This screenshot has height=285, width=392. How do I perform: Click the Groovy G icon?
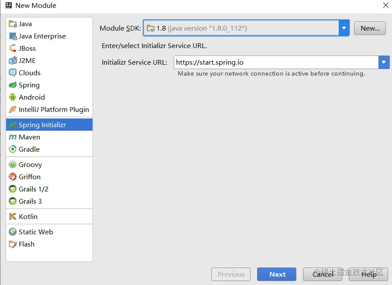tap(13, 164)
